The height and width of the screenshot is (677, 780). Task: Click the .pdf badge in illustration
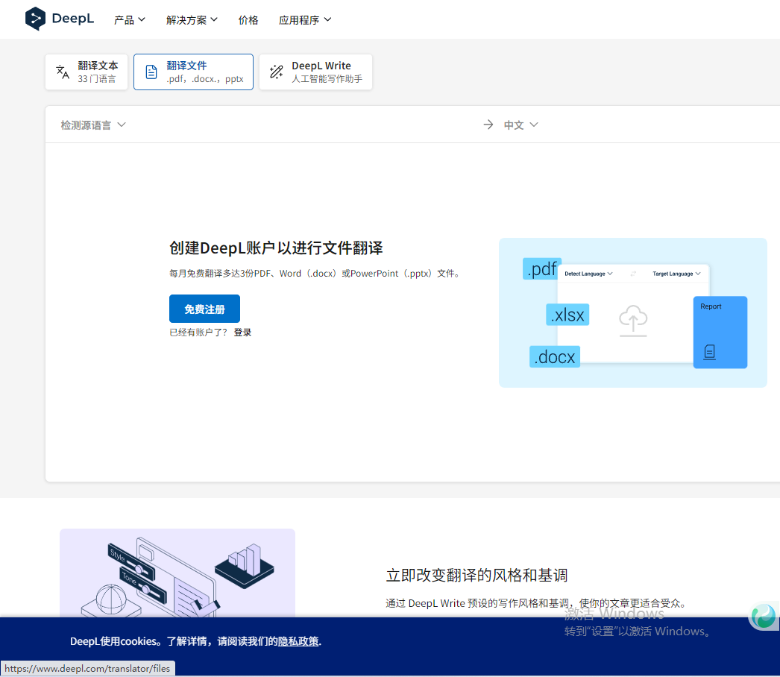[541, 268]
